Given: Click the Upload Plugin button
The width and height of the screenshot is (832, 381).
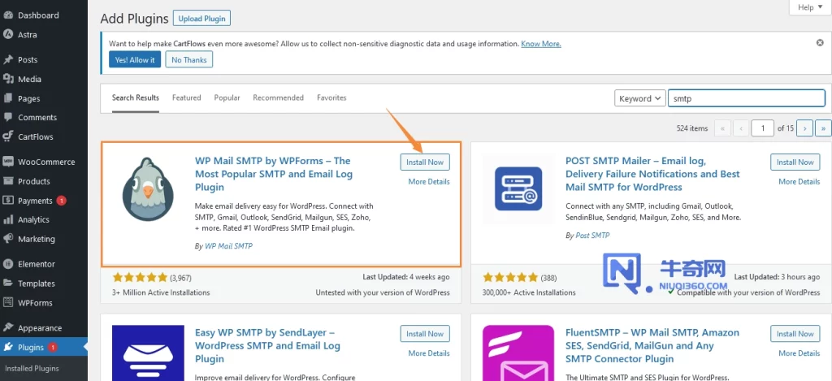Looking at the screenshot, I should [x=201, y=19].
